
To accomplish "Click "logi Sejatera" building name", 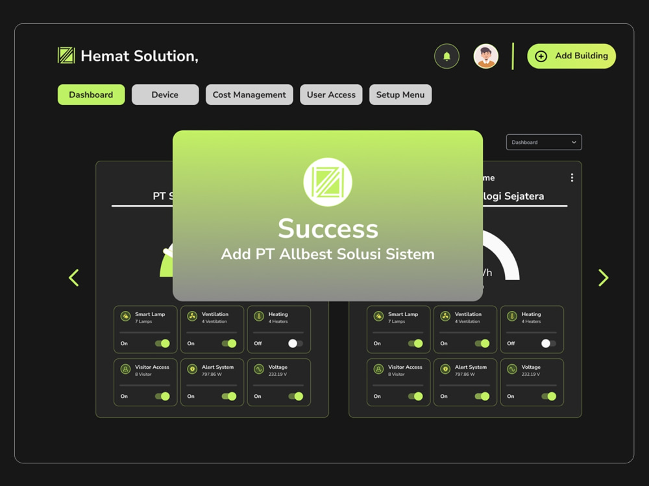I will tap(513, 196).
